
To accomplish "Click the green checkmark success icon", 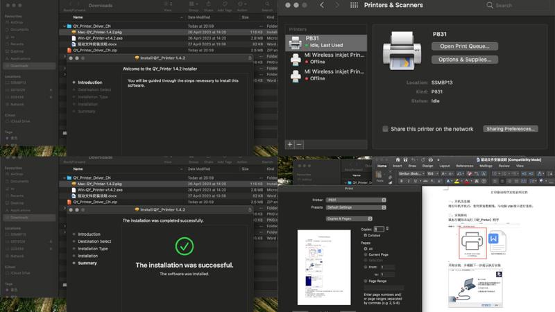I will 185,246.
